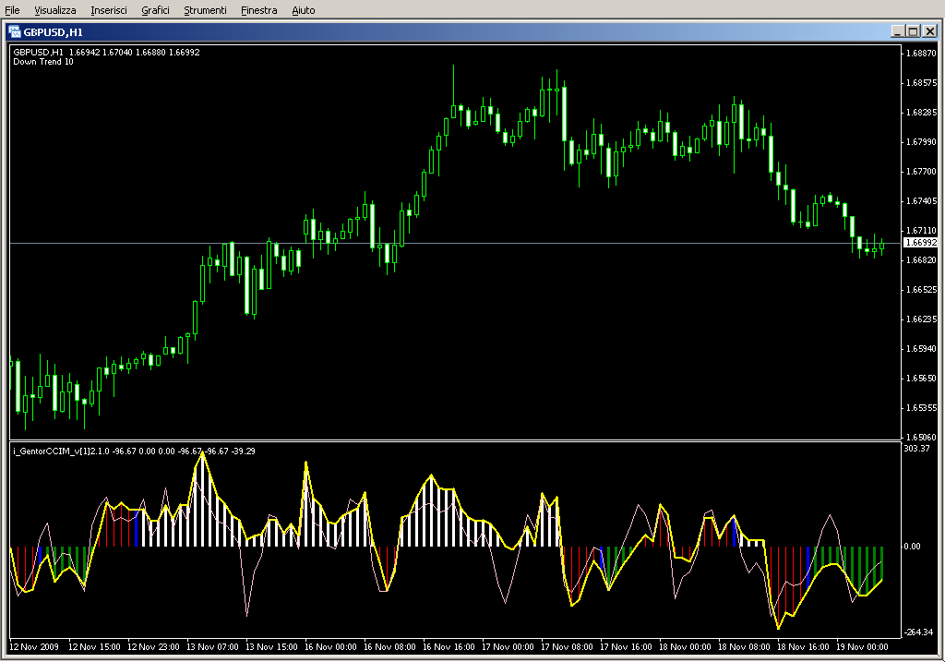Click time axis label 12 Nov 15:00
The height and width of the screenshot is (662, 945).
point(94,647)
